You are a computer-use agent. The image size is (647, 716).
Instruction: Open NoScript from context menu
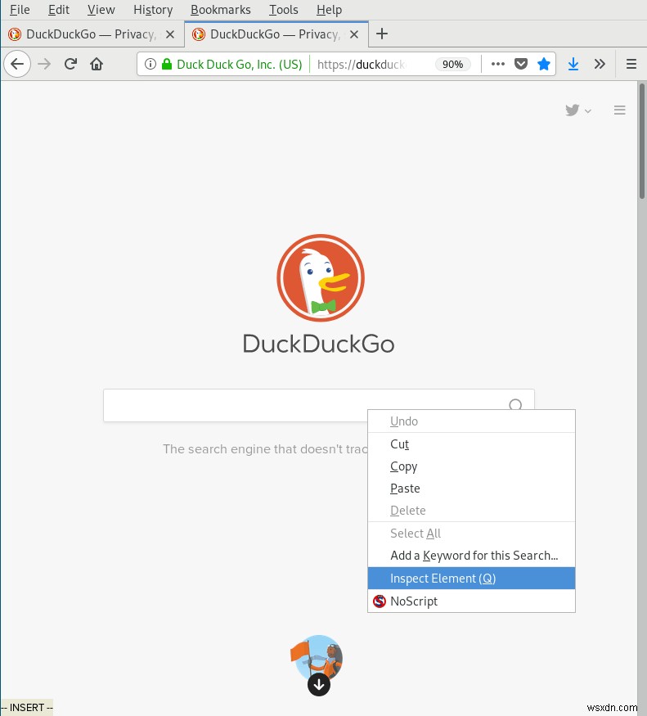click(471, 601)
